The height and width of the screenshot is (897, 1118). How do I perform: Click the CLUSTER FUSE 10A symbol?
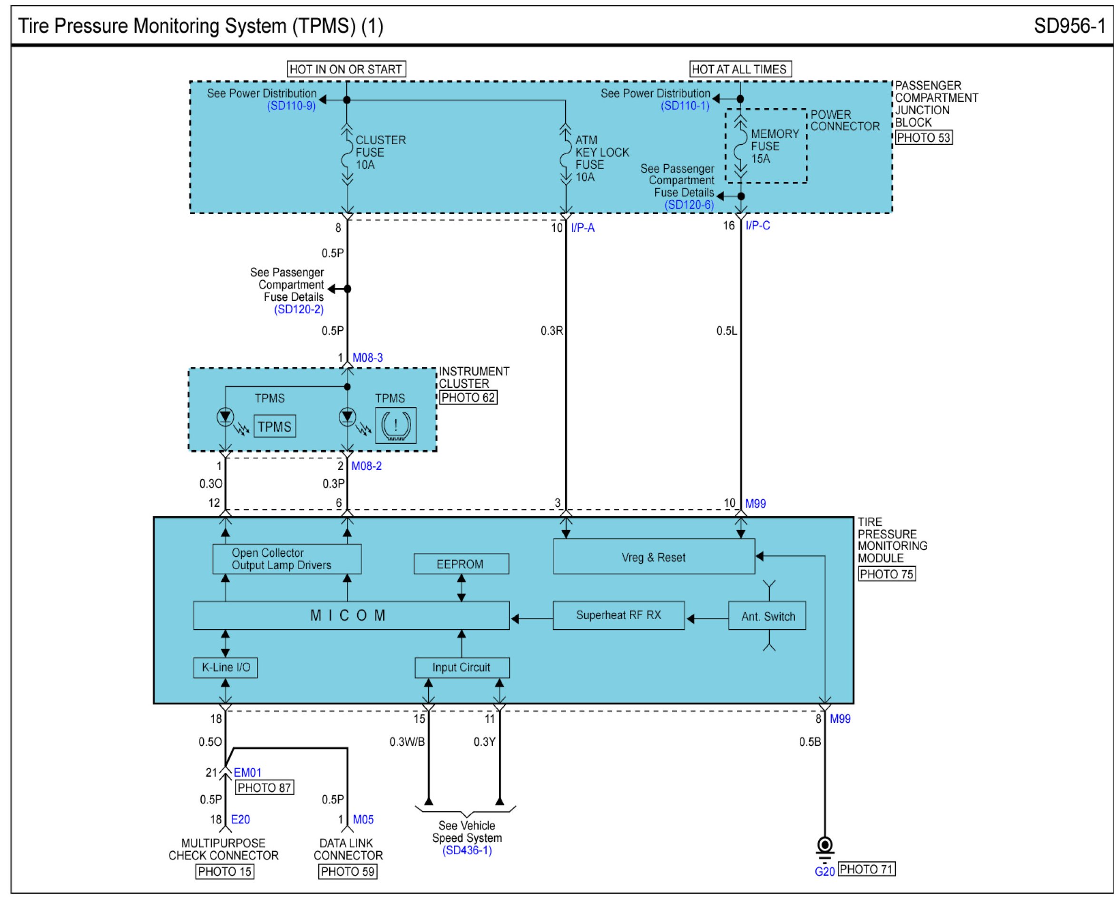coord(347,154)
